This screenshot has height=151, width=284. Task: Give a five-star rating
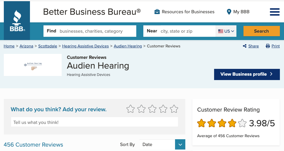pyautogui.click(x=174, y=109)
